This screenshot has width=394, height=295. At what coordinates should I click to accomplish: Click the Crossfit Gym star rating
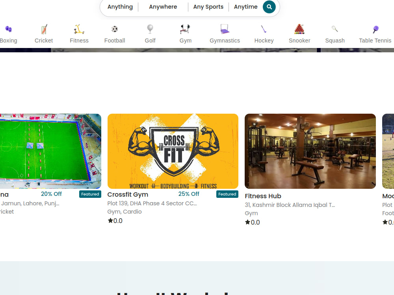click(x=115, y=221)
